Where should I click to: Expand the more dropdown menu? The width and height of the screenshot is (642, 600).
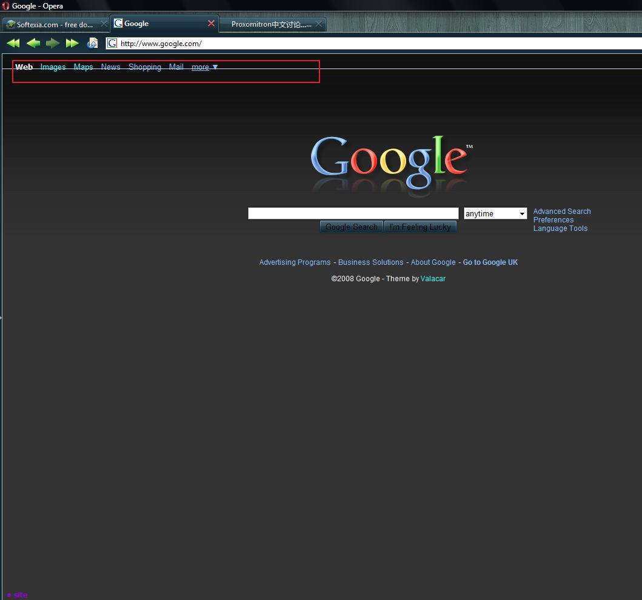tap(204, 67)
